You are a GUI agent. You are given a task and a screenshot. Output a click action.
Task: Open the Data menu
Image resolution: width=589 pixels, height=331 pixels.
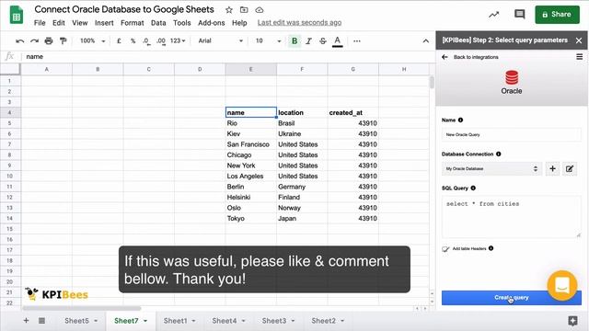158,23
